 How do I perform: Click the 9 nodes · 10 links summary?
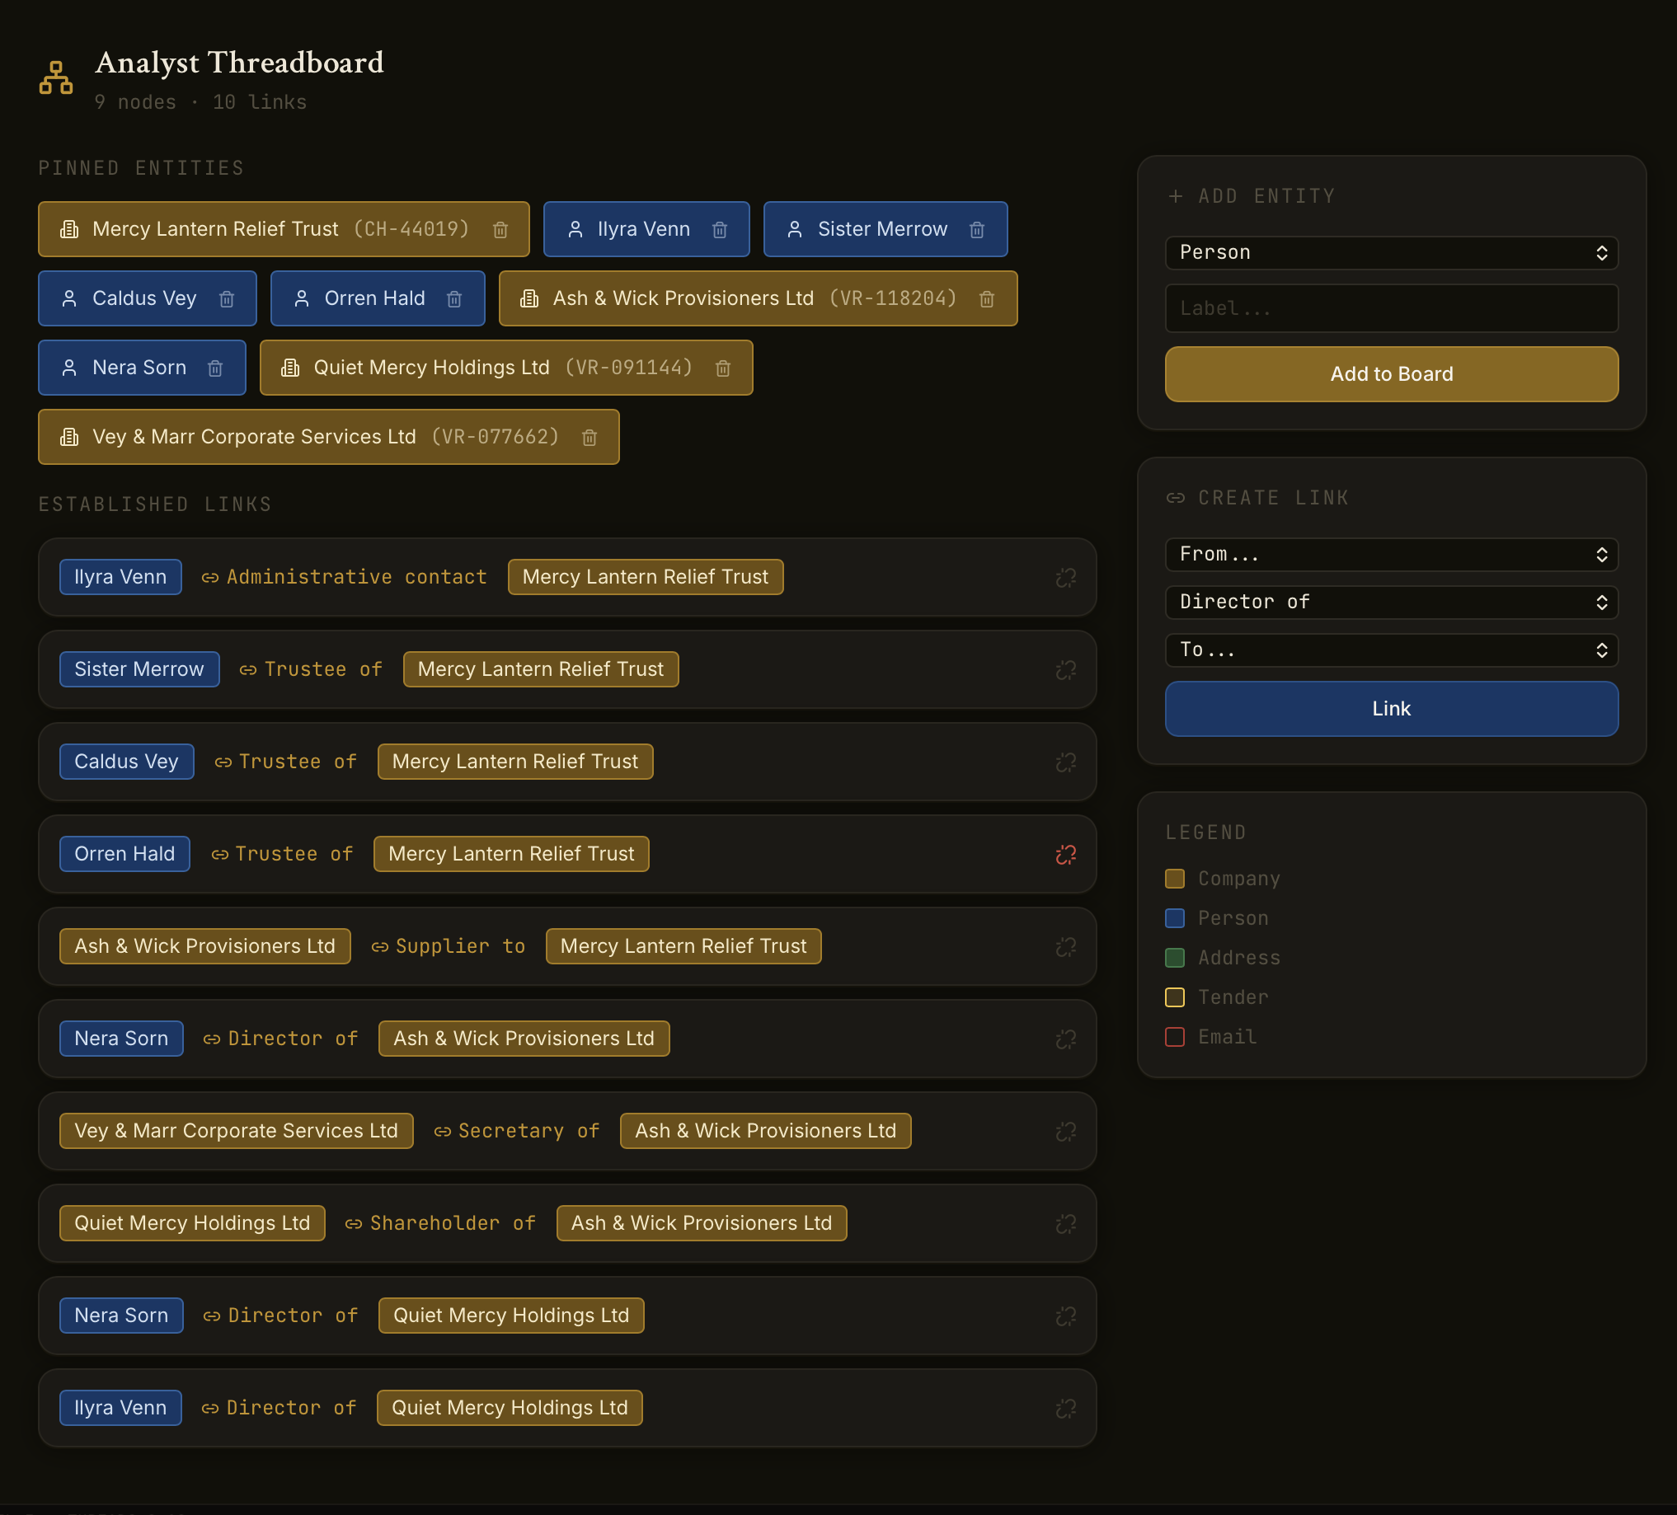(x=200, y=102)
